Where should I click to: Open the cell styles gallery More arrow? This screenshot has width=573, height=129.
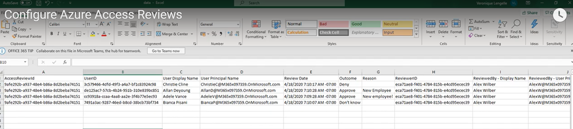416,34
